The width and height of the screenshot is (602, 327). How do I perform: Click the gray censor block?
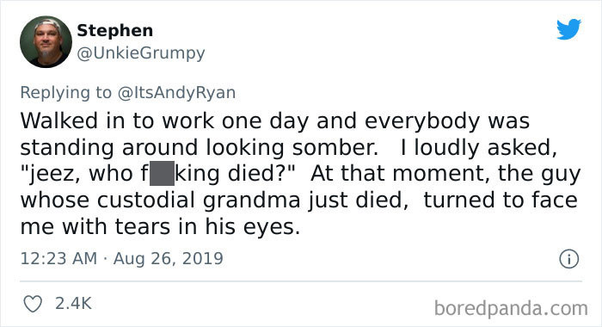click(x=162, y=173)
